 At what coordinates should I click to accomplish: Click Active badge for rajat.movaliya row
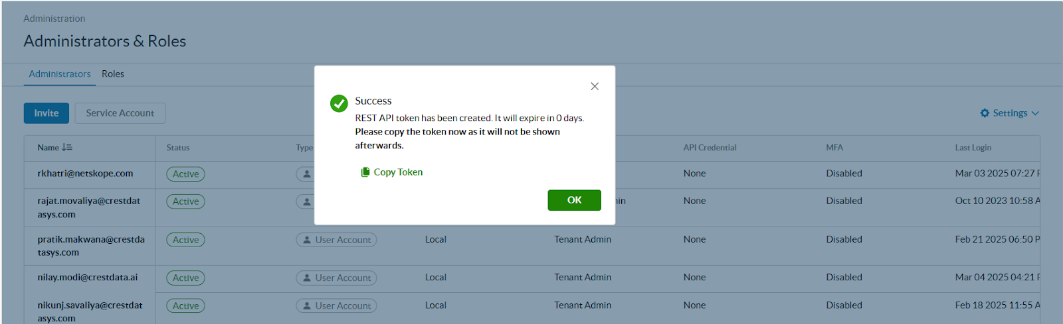click(185, 201)
